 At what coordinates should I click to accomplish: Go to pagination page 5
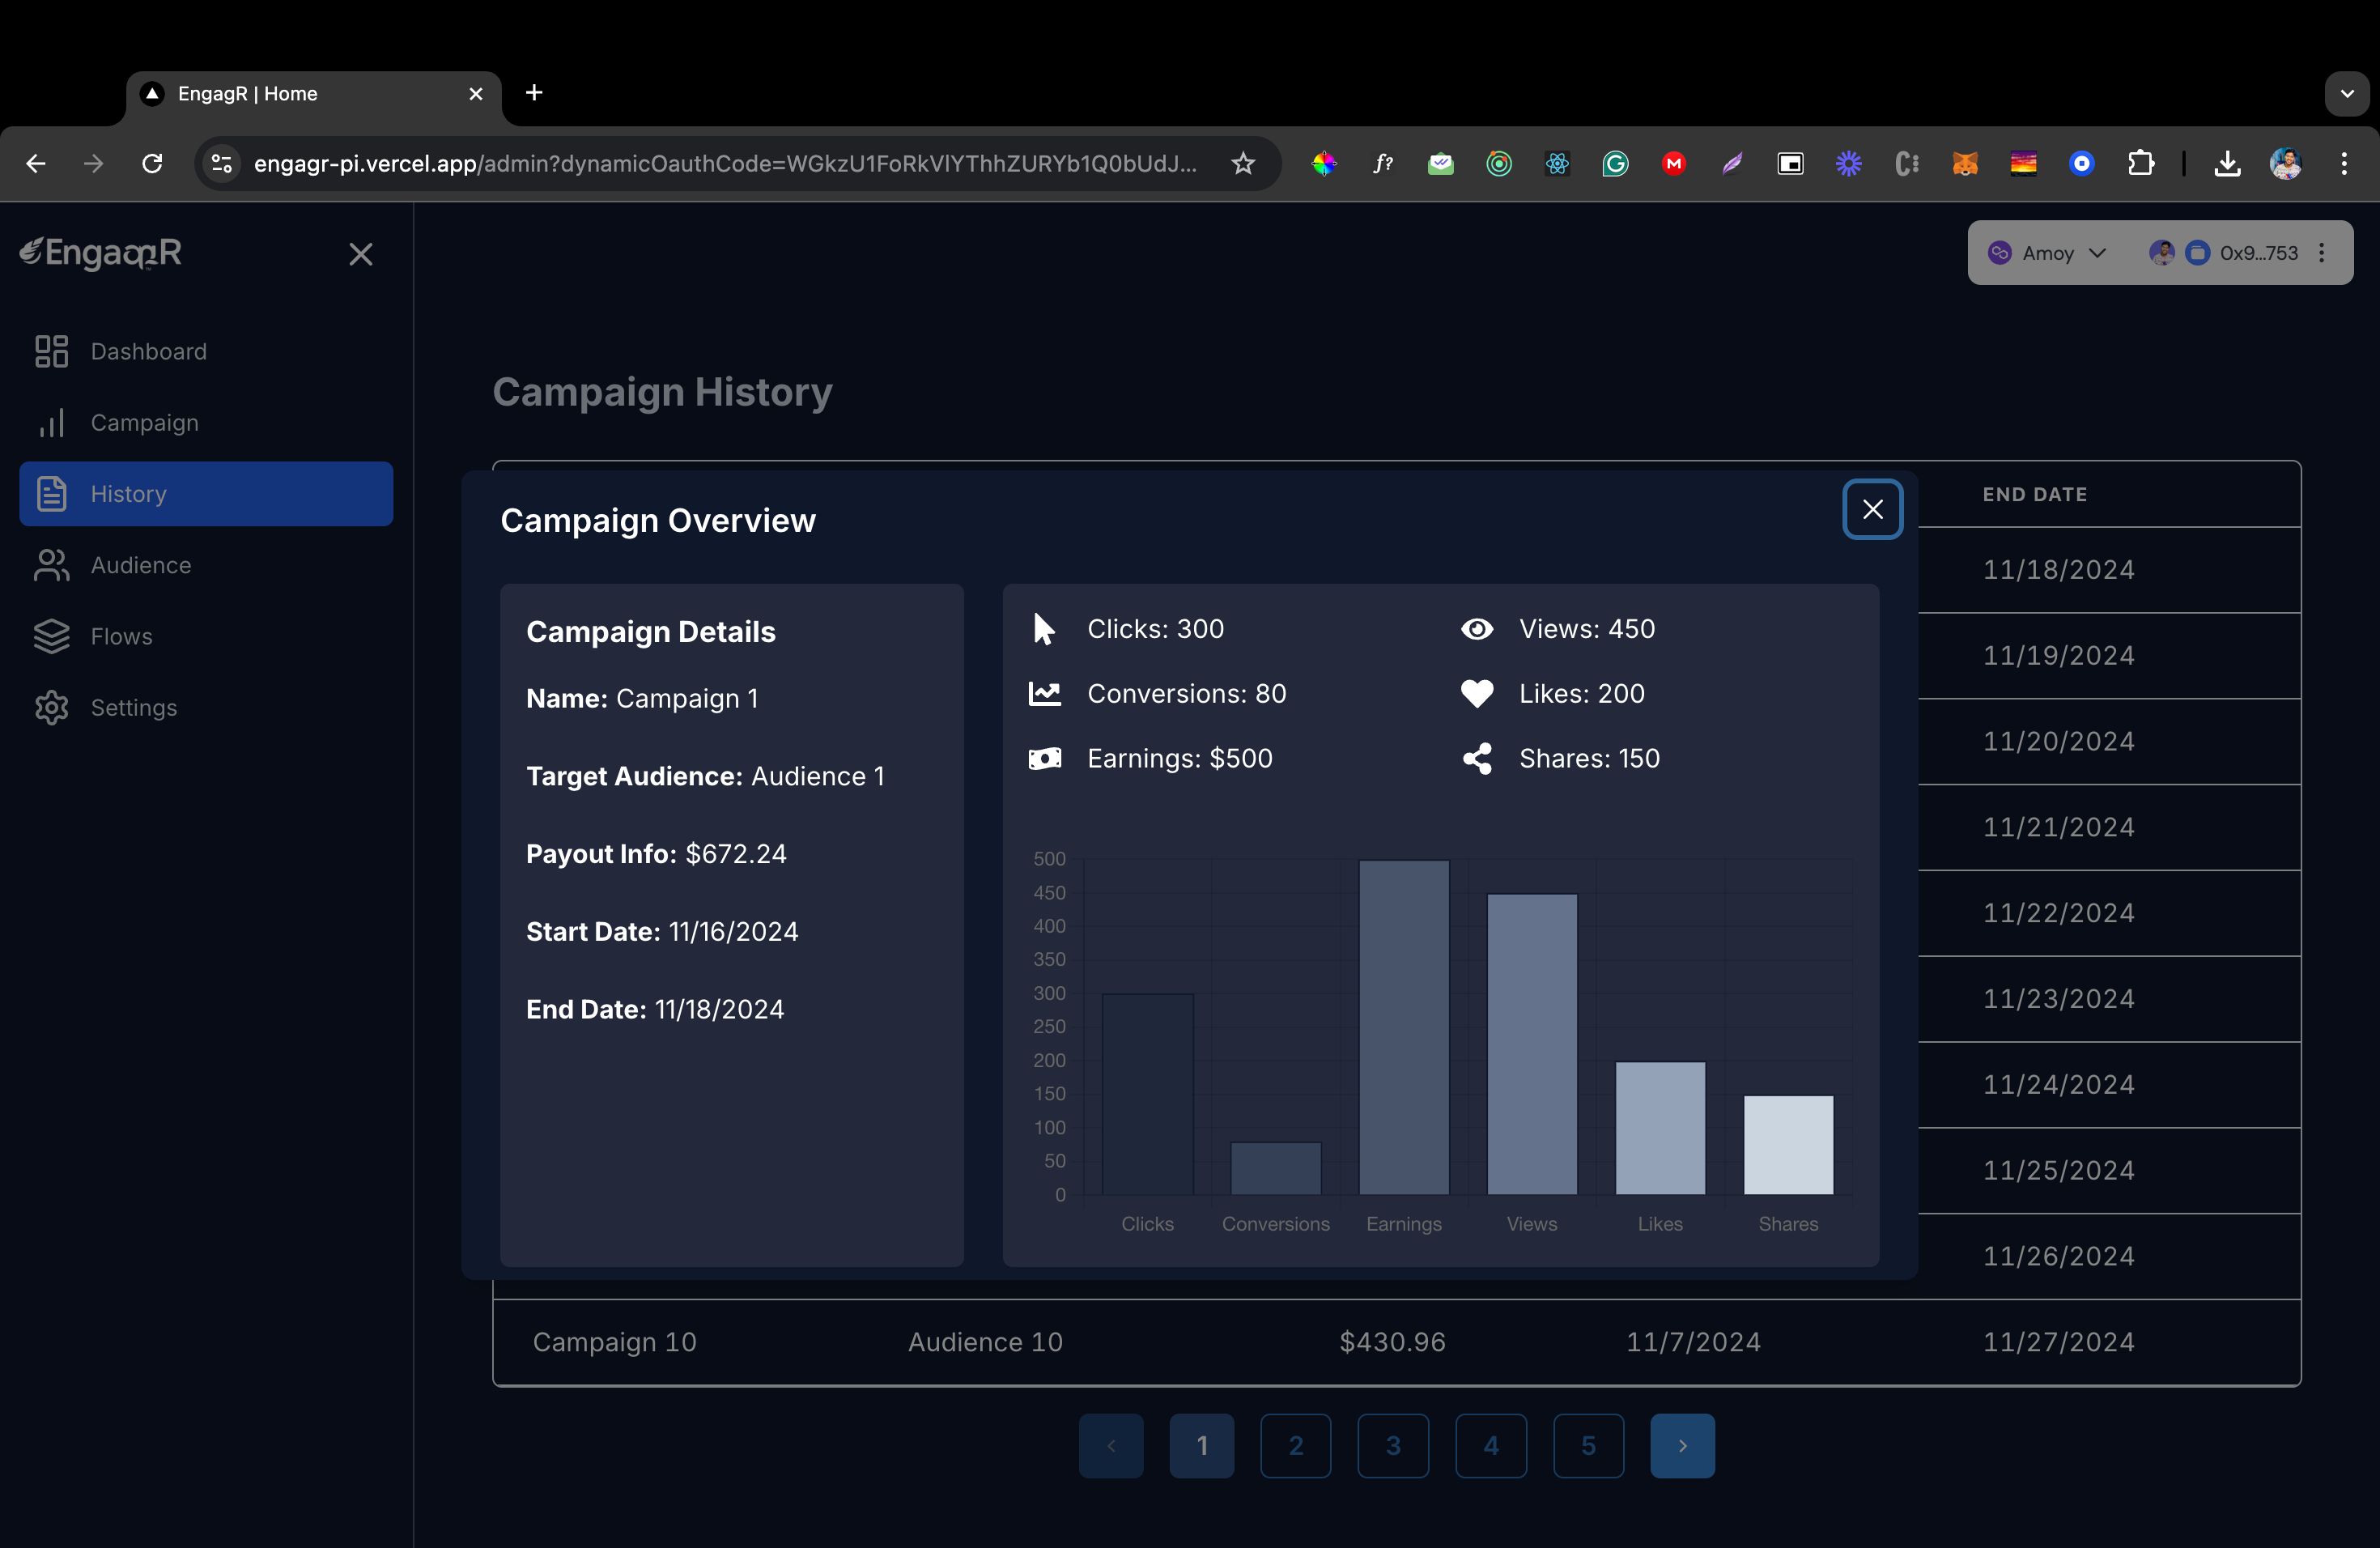(1588, 1445)
